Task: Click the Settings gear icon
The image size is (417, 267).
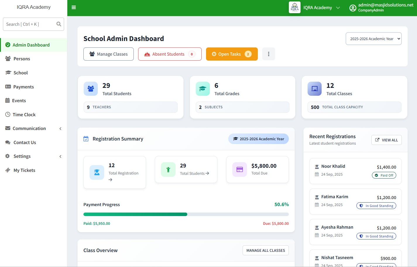Action: (x=8, y=156)
